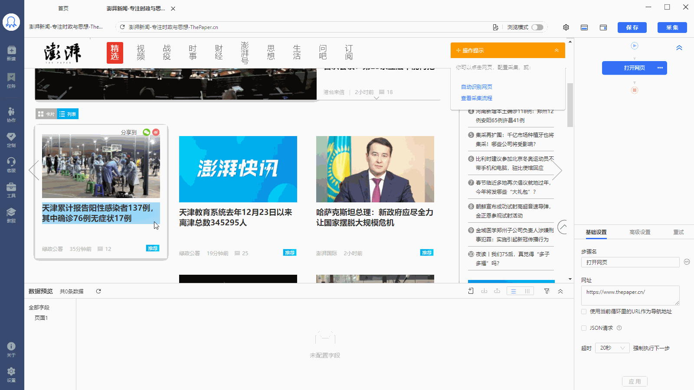Screen dimensions: 694x390
Task: Click the round side-panel collapse arrow
Action: [x=563, y=227]
